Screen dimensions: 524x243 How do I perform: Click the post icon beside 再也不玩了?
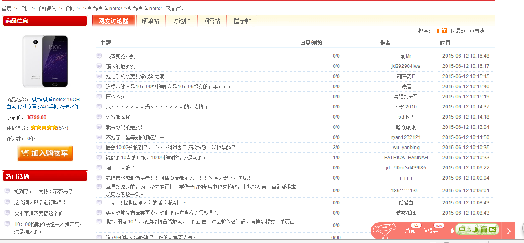point(99,97)
